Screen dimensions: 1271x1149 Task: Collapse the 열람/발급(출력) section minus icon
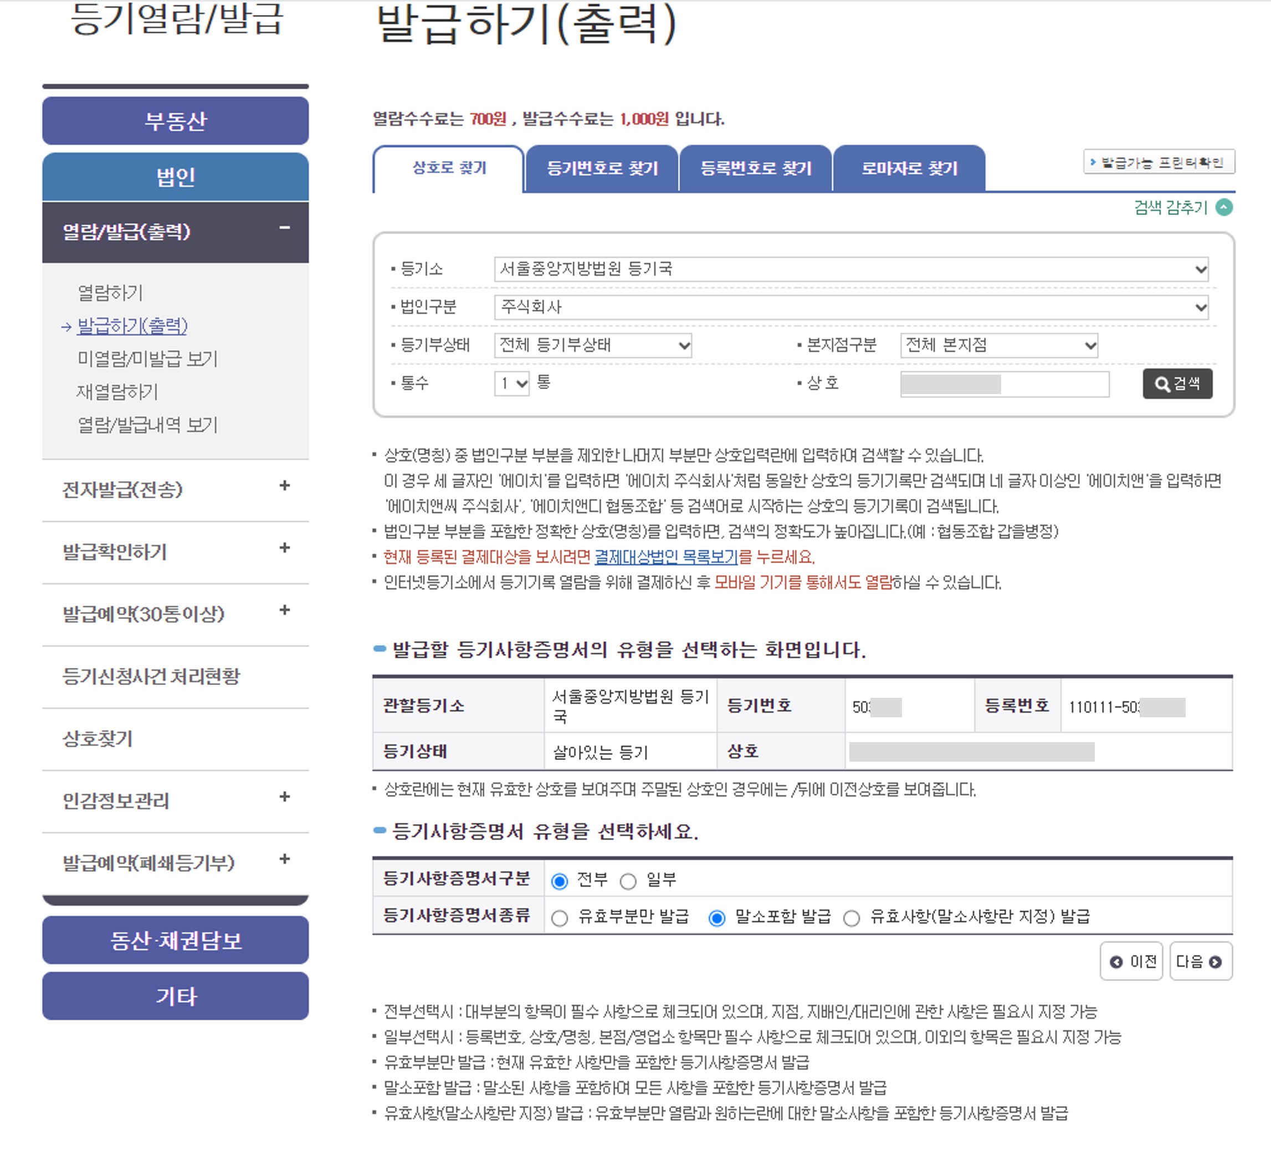284,228
